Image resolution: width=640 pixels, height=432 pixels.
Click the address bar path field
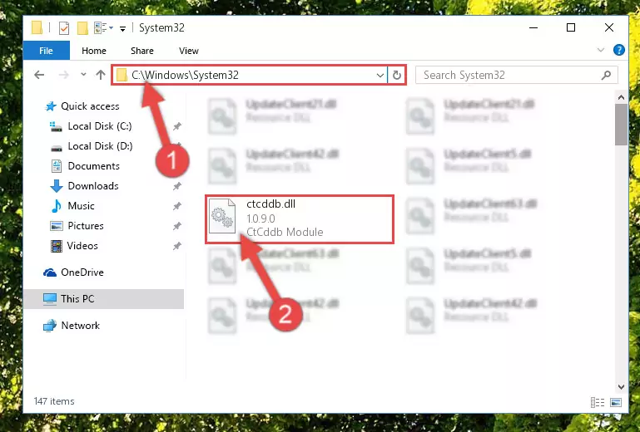click(x=250, y=75)
